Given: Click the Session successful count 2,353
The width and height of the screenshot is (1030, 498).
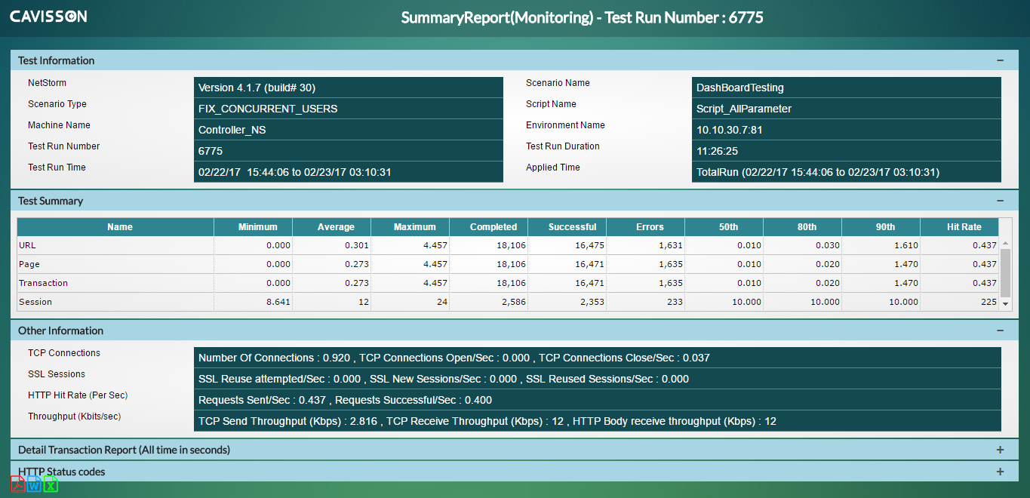Looking at the screenshot, I should (x=592, y=302).
